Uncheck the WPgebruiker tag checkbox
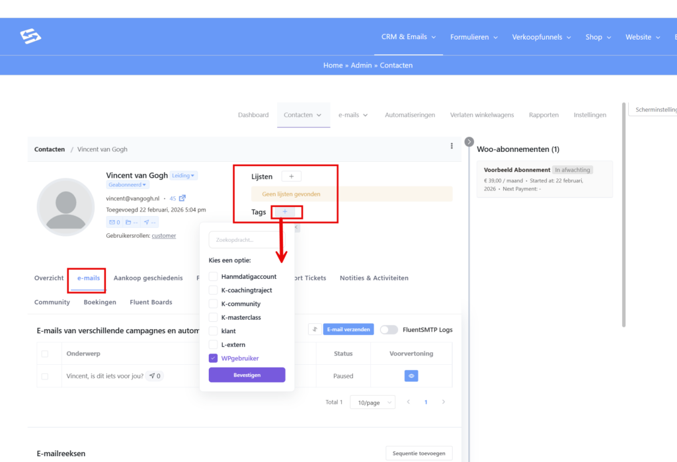677x462 pixels. (213, 358)
